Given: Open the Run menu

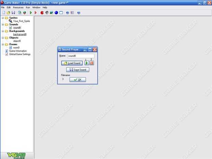Looking at the screenshot, I should click(28, 8).
